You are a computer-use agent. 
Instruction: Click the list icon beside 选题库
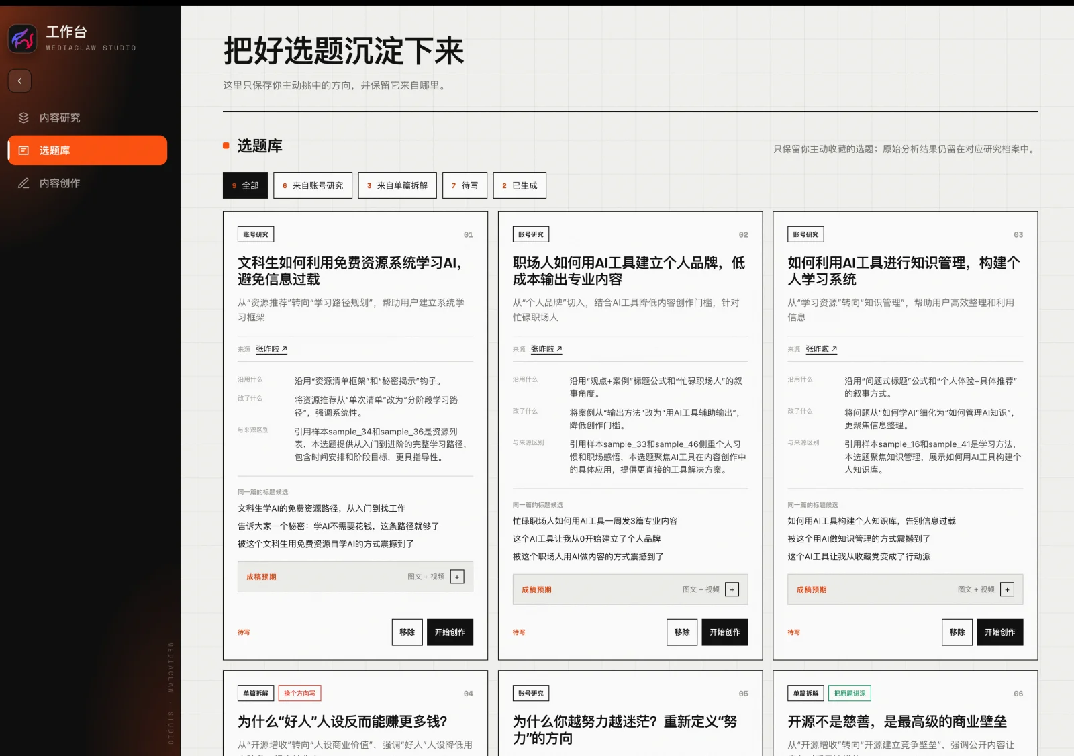23,150
